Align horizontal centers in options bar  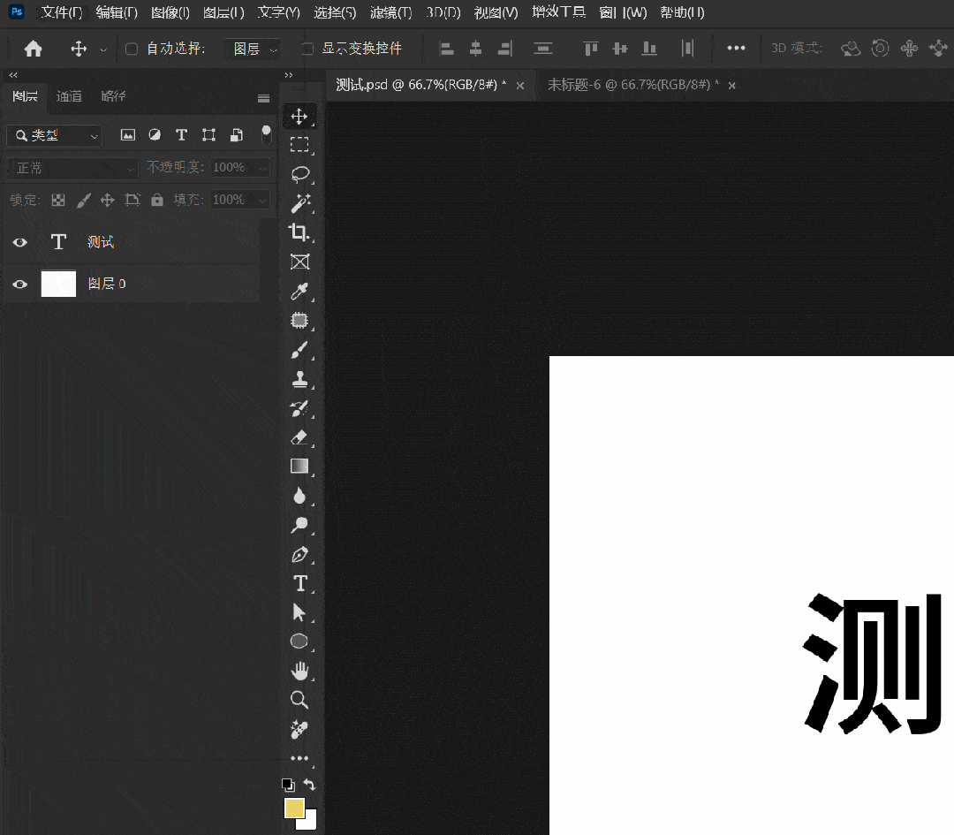tap(476, 49)
